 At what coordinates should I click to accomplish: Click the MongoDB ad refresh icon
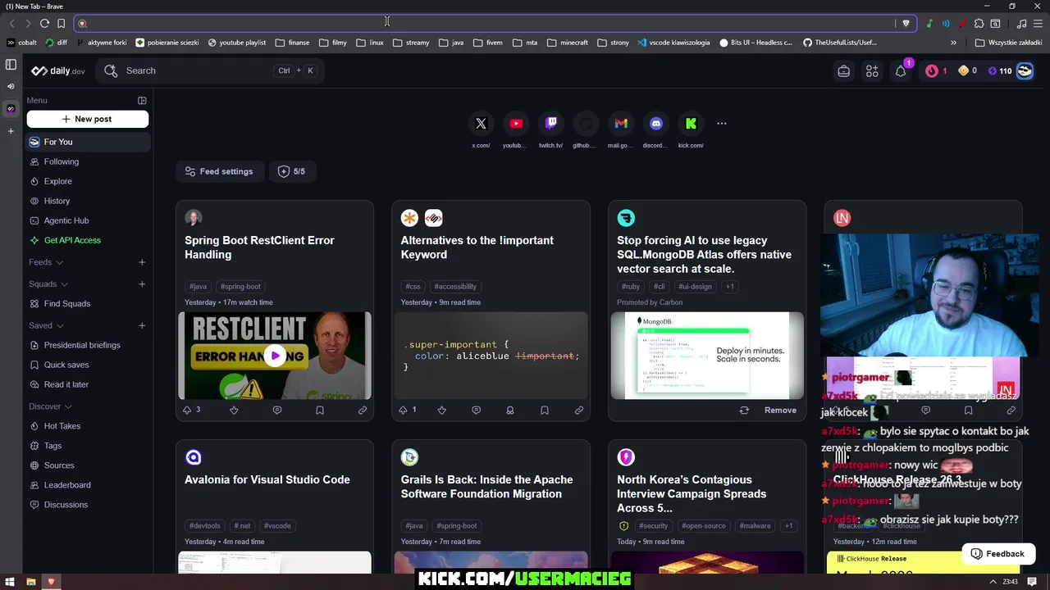pos(744,411)
